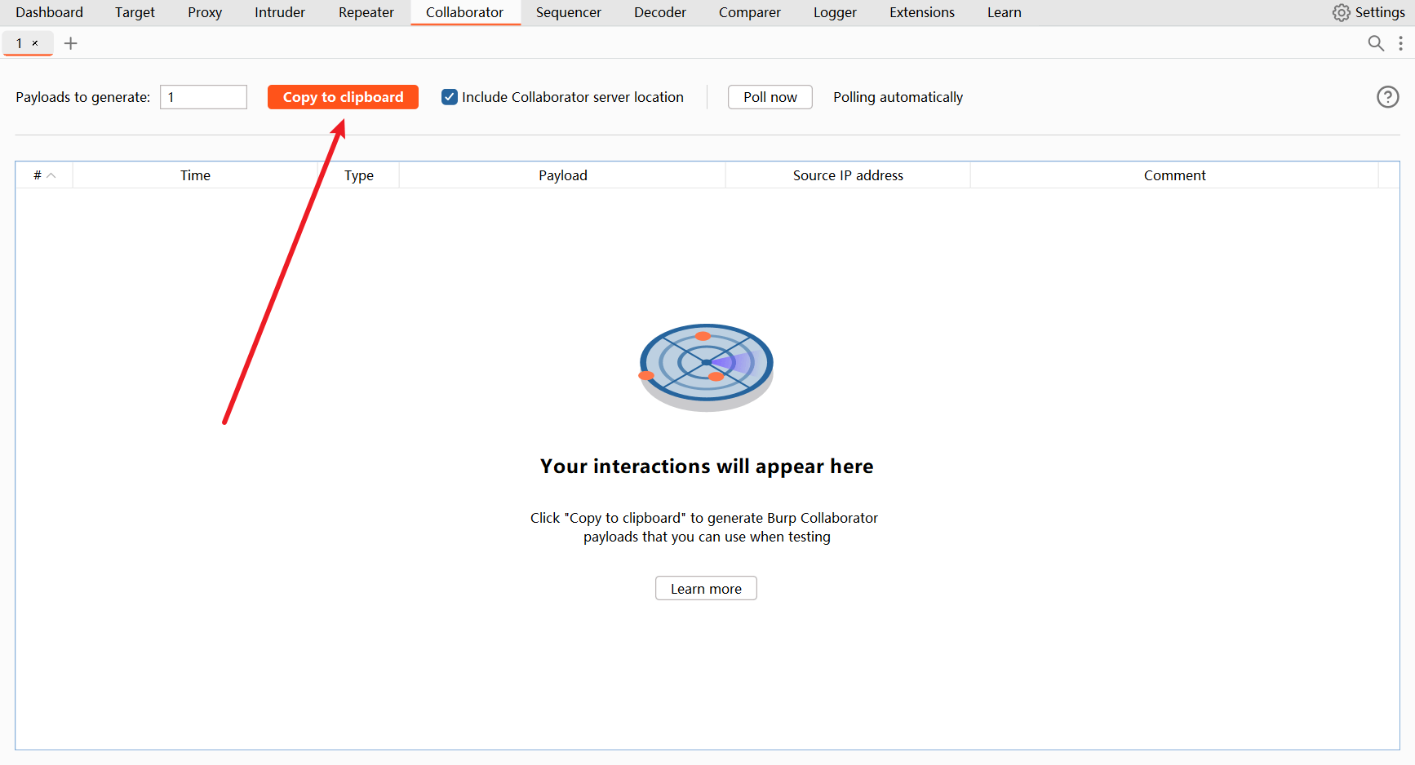Go to the Proxy tab
The width and height of the screenshot is (1415, 765).
(205, 12)
